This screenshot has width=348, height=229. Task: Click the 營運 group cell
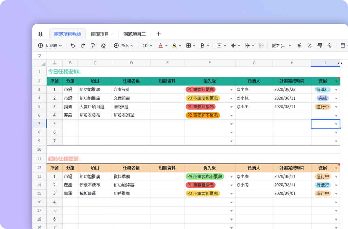tap(70, 193)
